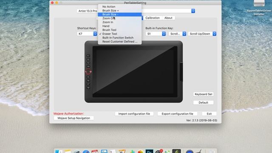Click the K1 key on tablet image

[x=88, y=56]
